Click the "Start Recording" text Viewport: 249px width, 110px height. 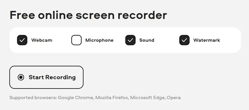pos(52,77)
